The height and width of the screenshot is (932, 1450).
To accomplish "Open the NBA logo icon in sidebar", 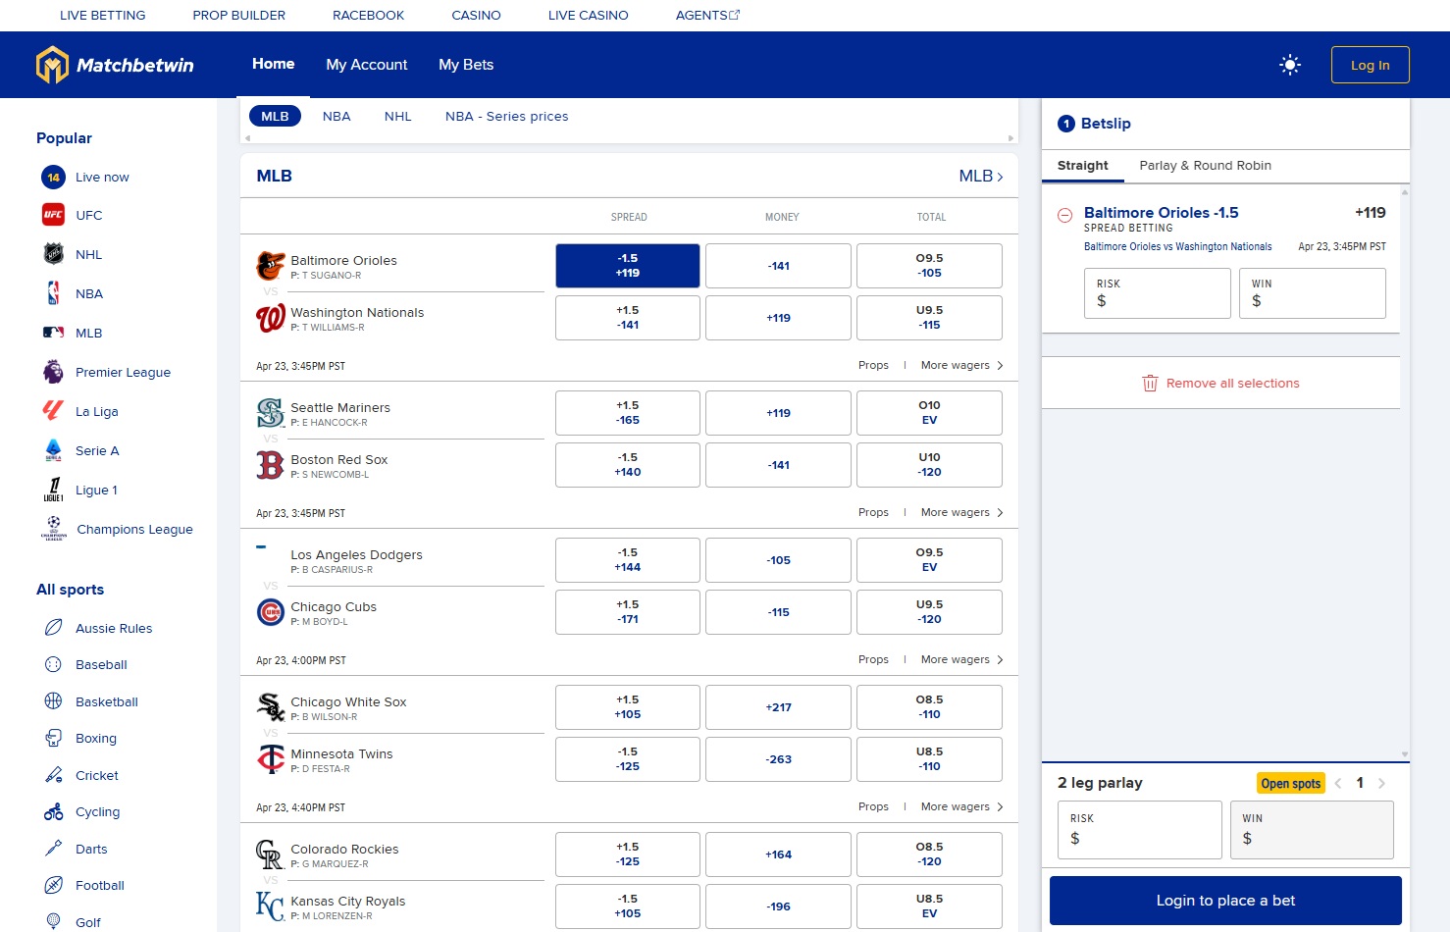I will (x=53, y=293).
